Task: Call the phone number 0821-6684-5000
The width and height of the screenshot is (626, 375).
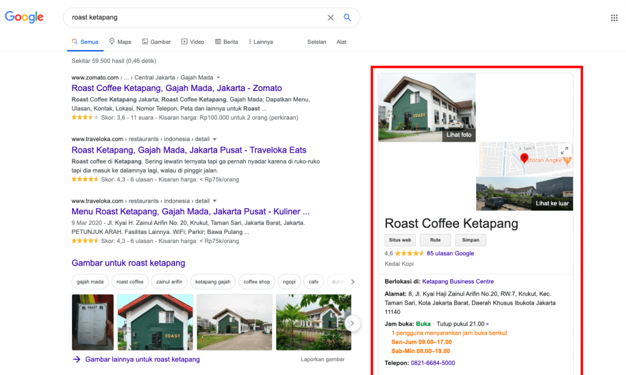Action: (x=433, y=363)
